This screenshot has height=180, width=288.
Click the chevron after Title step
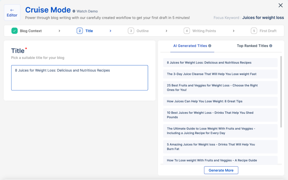[x=111, y=31]
